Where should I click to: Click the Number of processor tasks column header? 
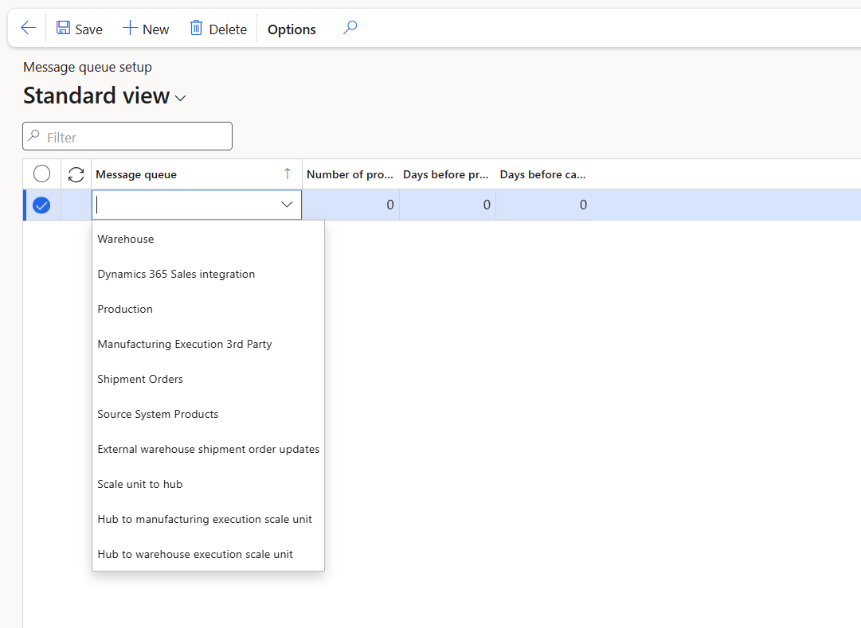coord(350,174)
